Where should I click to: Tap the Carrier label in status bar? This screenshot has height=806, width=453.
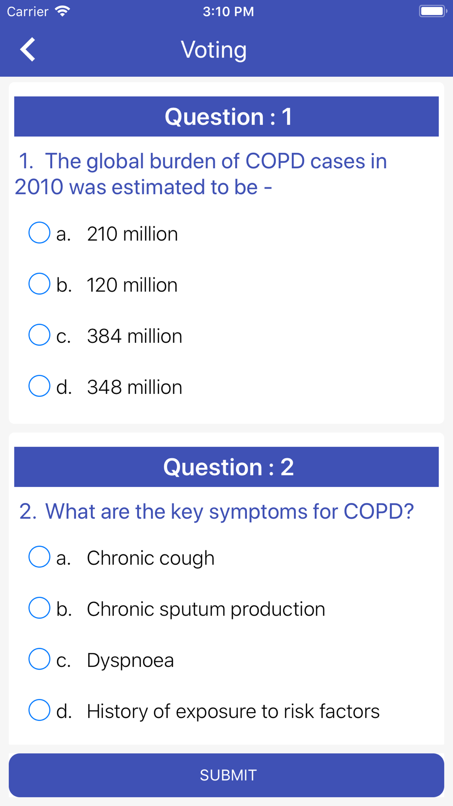[28, 11]
